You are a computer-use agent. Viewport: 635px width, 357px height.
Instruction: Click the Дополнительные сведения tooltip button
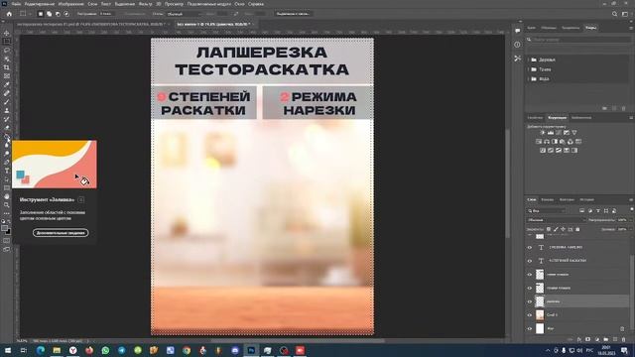61,233
